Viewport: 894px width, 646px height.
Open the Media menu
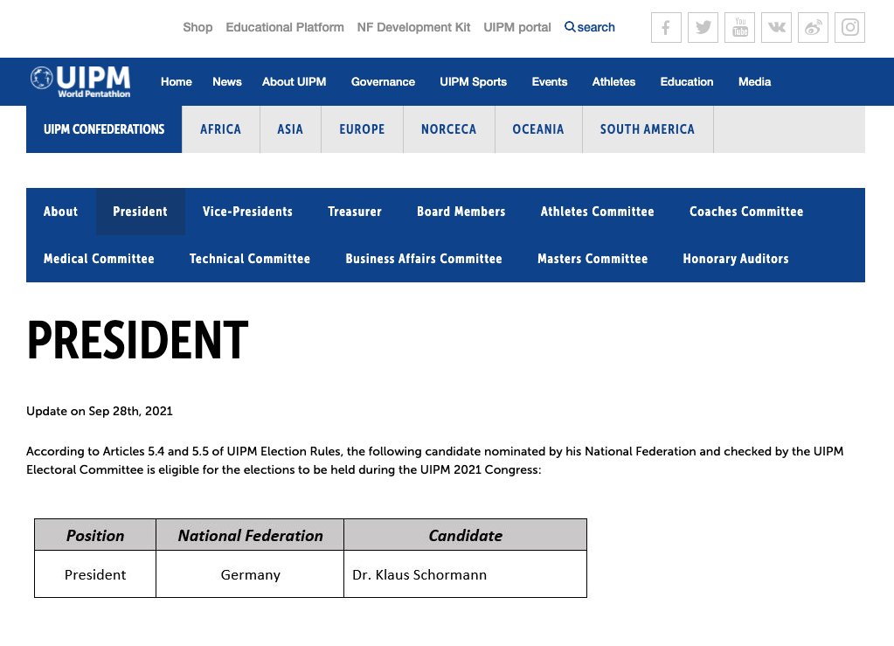tap(754, 81)
